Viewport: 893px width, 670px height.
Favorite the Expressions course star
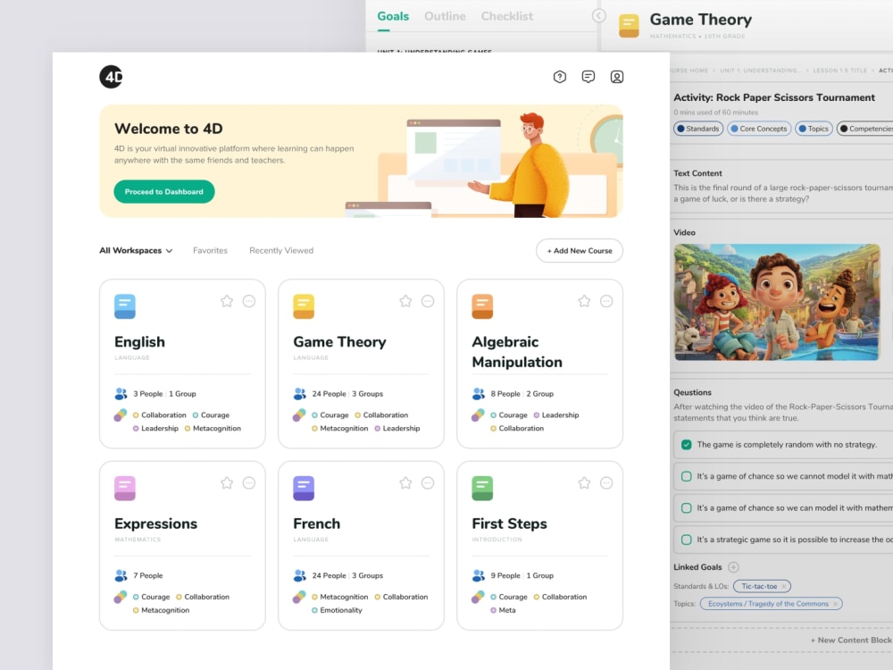point(227,482)
